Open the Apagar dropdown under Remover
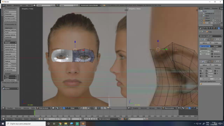 pyautogui.click(x=10, y=76)
